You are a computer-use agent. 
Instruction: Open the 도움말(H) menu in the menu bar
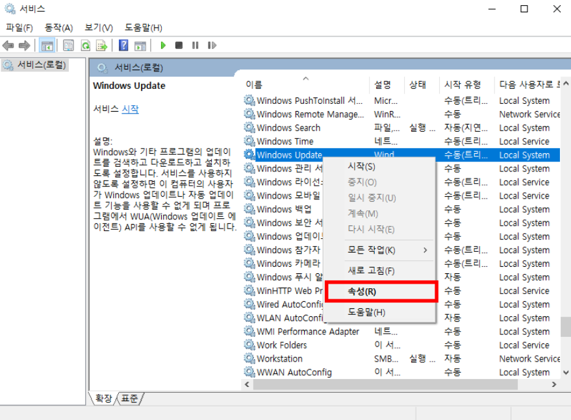coord(144,28)
